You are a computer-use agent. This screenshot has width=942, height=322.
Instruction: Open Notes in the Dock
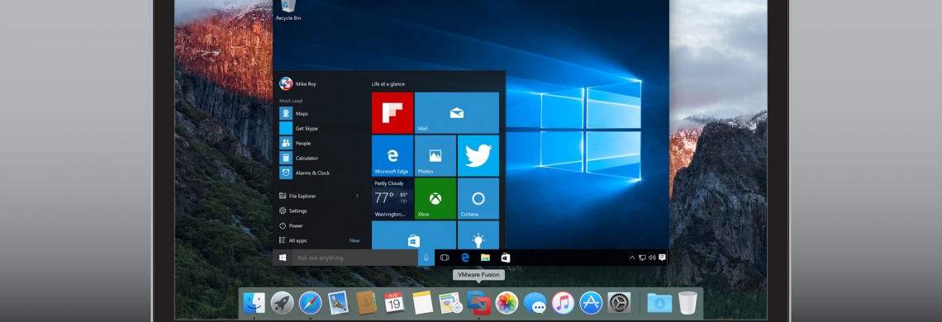point(423,303)
